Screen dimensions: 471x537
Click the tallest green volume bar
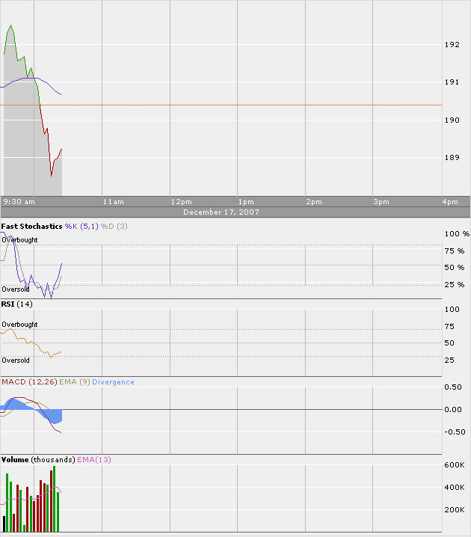54,499
